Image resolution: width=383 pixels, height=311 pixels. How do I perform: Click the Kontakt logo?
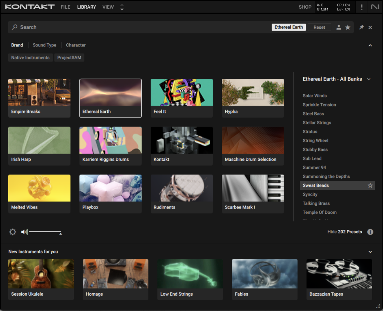click(x=30, y=7)
